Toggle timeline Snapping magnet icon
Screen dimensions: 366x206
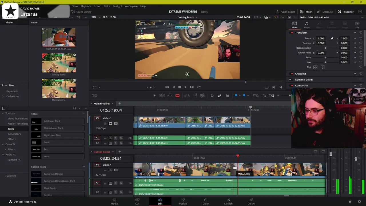click(x=212, y=96)
